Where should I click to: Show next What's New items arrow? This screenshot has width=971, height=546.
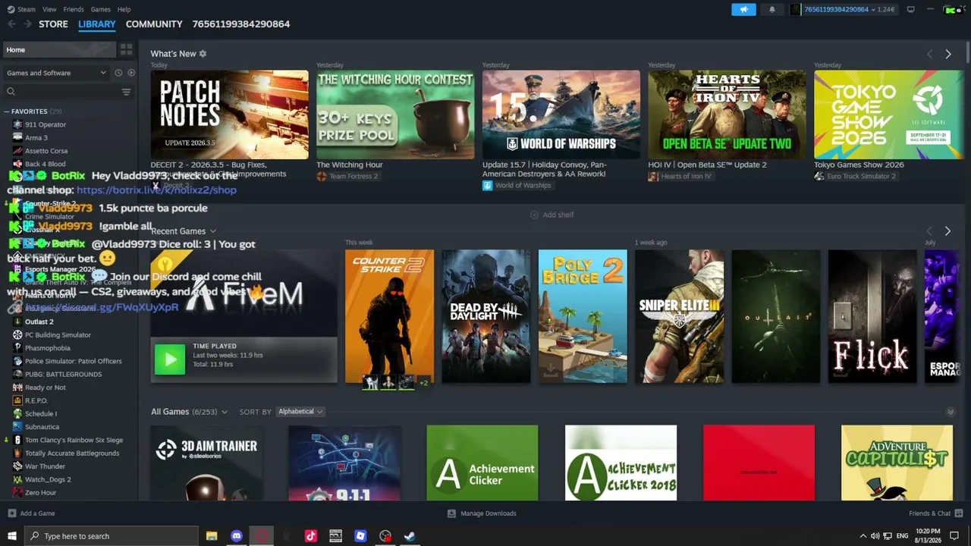(x=948, y=55)
